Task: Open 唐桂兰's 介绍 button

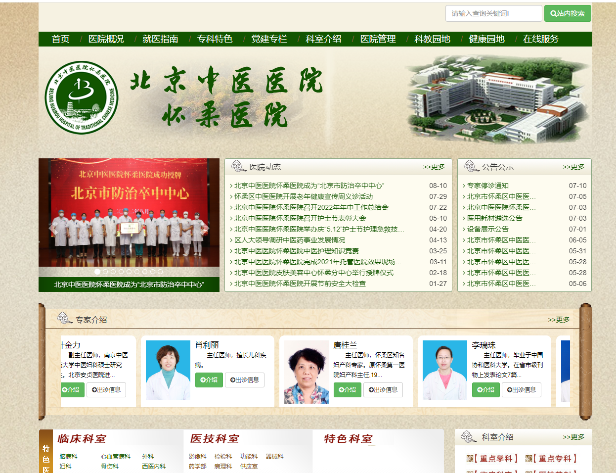Action: (x=348, y=390)
